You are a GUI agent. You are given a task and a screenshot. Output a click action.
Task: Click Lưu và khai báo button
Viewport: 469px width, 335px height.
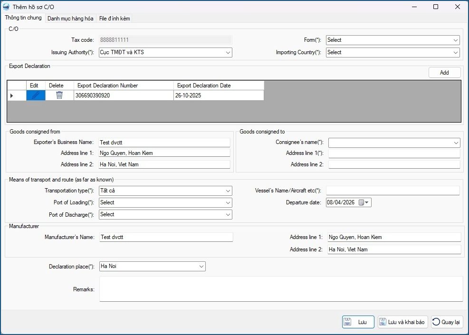[x=402, y=322]
